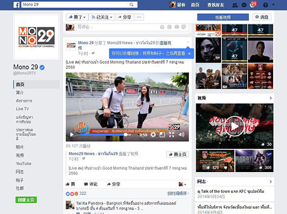Screen dimensions: 287x214
Task: Click the 评论 comment button under post
Action: pyautogui.click(x=91, y=184)
